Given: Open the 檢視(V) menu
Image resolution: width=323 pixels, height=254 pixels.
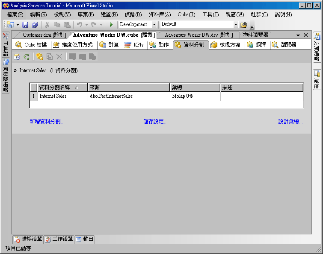Looking at the screenshot, I should (x=62, y=15).
